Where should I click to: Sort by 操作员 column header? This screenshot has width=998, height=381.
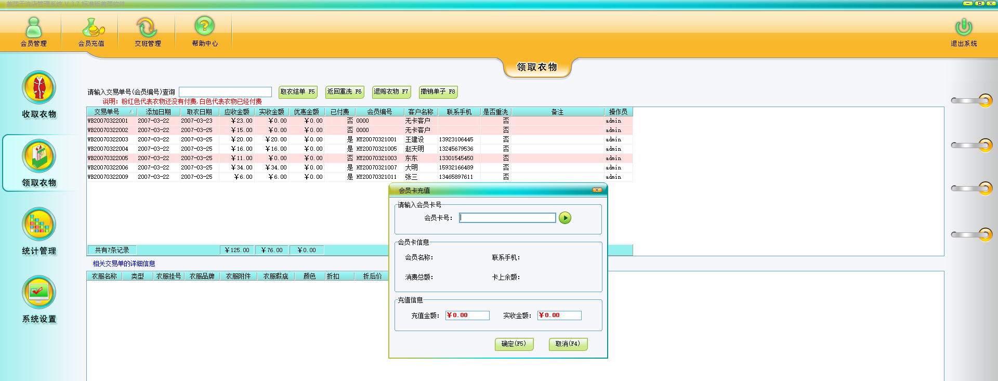coord(619,112)
